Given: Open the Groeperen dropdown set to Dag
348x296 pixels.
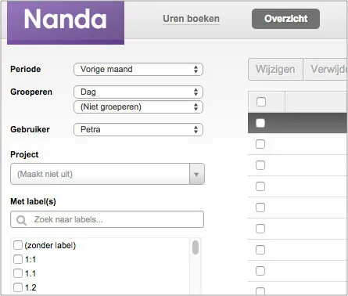Looking at the screenshot, I should 138,92.
